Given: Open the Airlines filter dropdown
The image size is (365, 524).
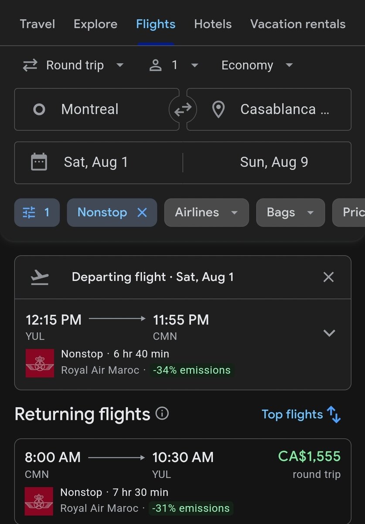Looking at the screenshot, I should coord(206,213).
